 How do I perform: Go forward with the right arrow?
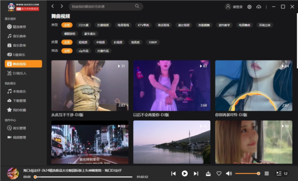click(62, 6)
